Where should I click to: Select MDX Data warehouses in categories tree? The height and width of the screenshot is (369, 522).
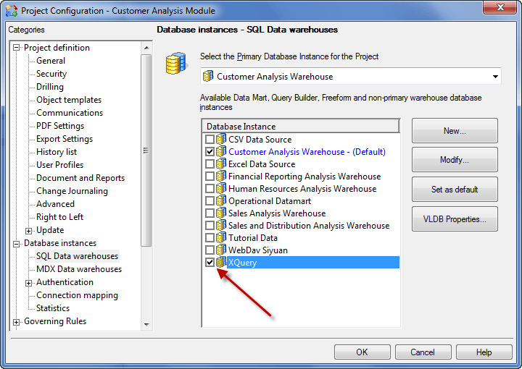(79, 269)
